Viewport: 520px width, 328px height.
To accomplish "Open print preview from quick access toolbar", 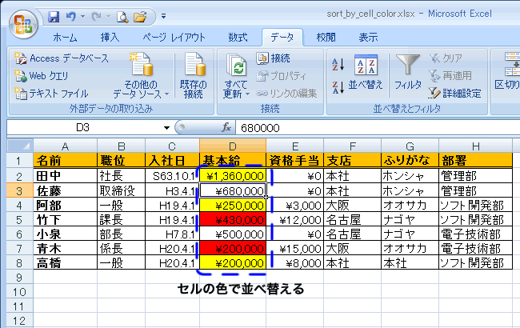I will (122, 17).
